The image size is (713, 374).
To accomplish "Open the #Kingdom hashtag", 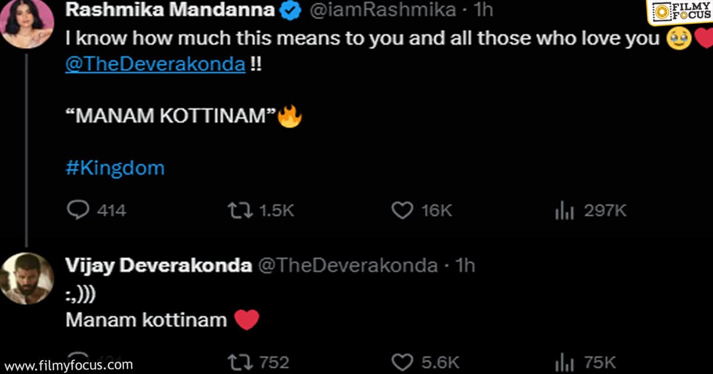I will tap(115, 168).
